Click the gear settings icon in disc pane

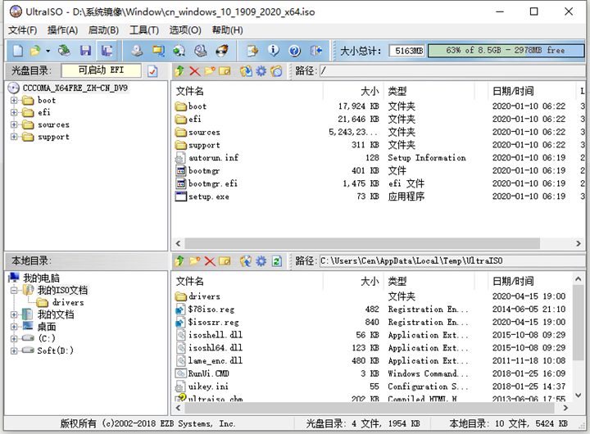pos(261,70)
